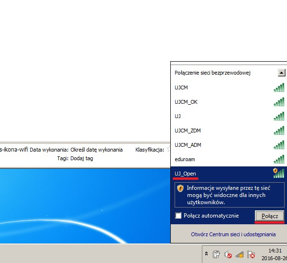Click 'Określ datę wykonania' date field
The image size is (287, 263).
96,150
